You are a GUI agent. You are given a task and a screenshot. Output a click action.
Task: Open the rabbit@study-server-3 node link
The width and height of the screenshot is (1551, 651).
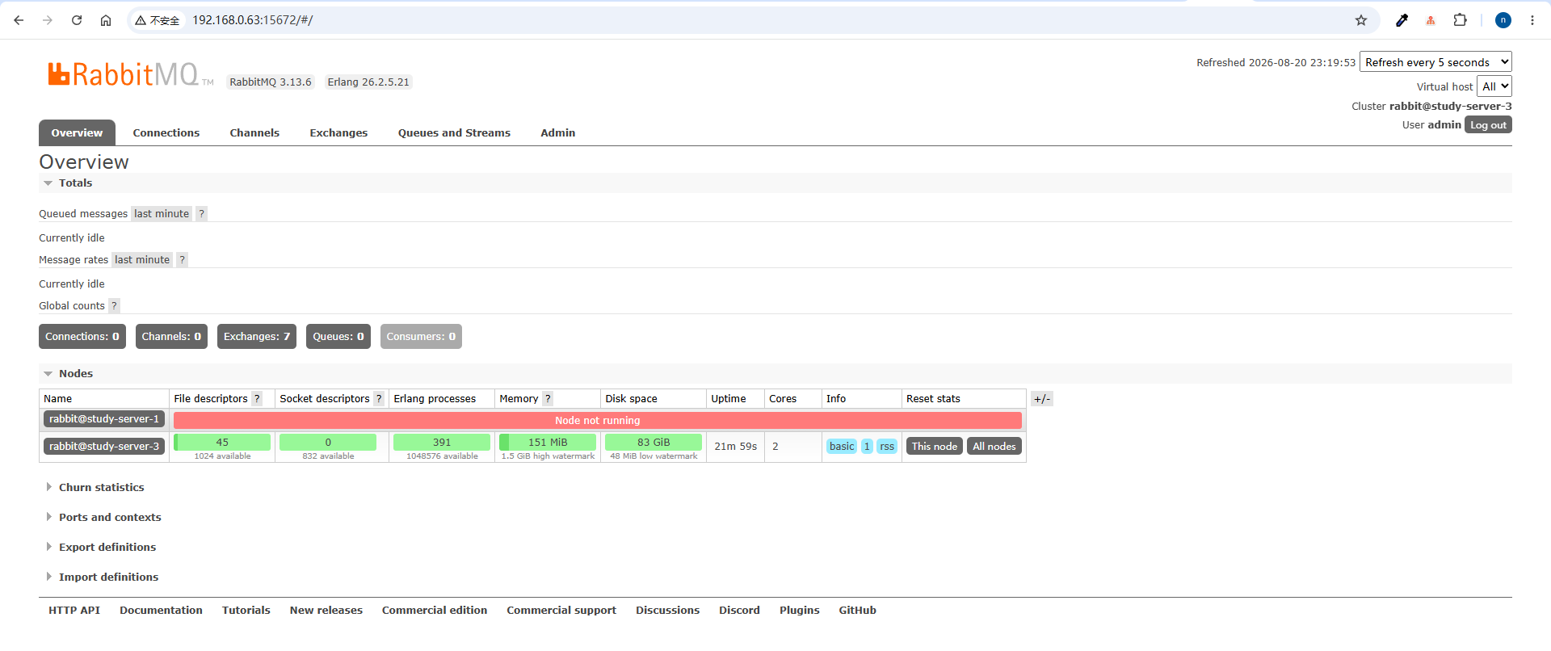coord(104,446)
